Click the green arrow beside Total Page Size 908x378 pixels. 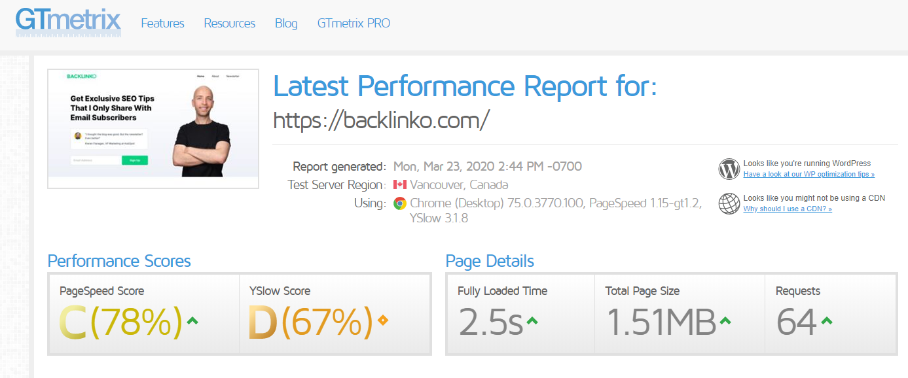(725, 320)
